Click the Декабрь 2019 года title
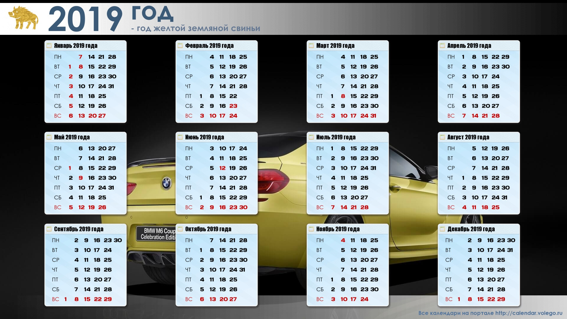 pos(471,229)
